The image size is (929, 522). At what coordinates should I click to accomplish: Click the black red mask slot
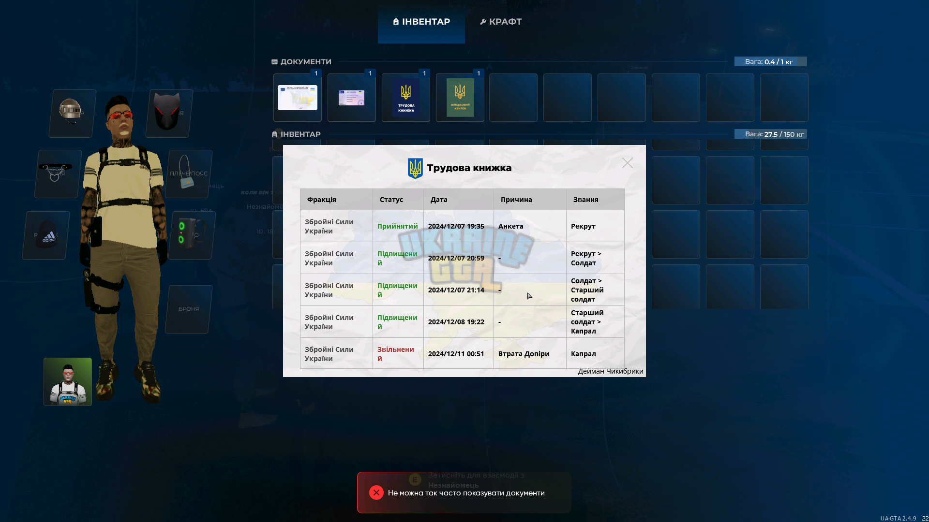click(169, 113)
